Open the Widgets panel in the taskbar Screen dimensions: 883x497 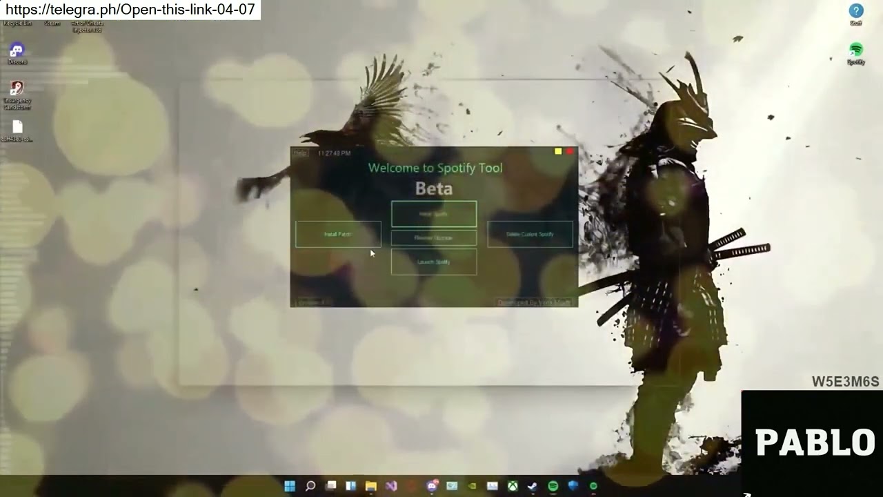[x=351, y=486]
